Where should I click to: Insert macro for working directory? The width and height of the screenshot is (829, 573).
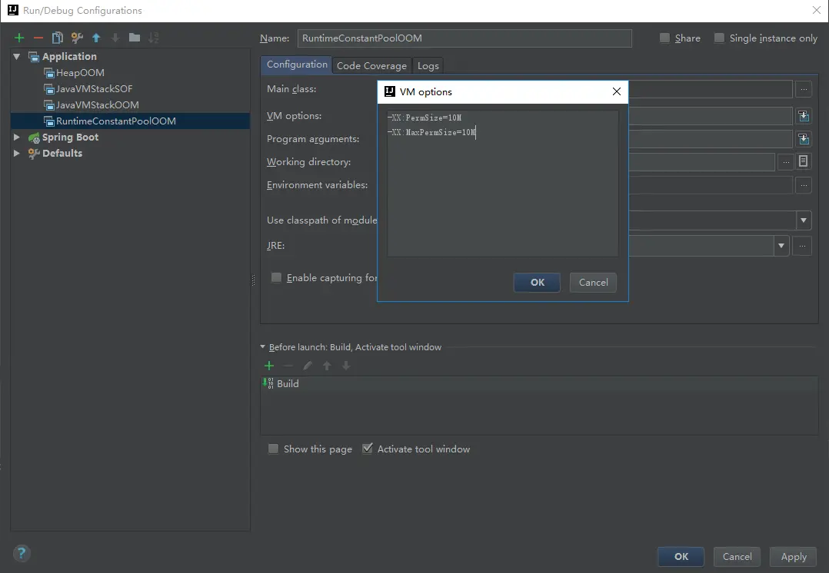point(803,161)
